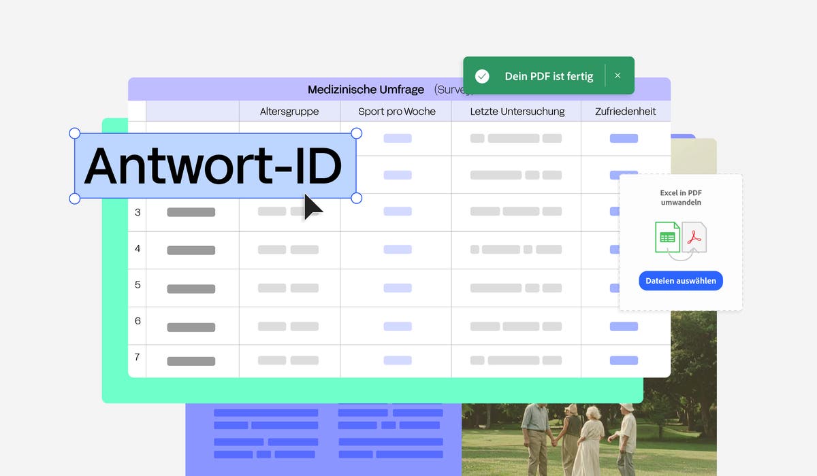Click the green Excel spreadsheet icon
The width and height of the screenshot is (817, 476).
(667, 237)
